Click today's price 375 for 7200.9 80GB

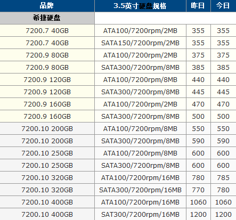coord(223,55)
